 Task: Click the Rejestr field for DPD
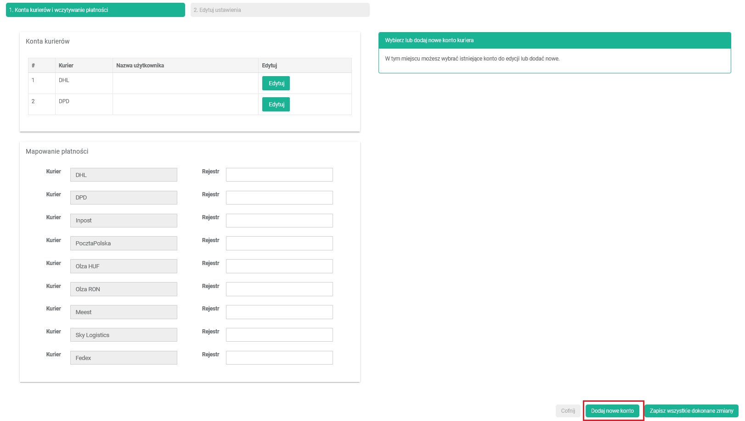279,198
